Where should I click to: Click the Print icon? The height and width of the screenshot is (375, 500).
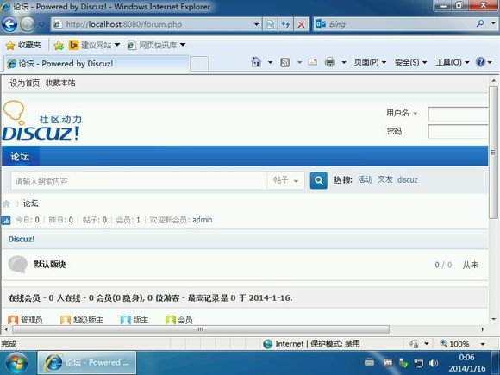(x=329, y=62)
